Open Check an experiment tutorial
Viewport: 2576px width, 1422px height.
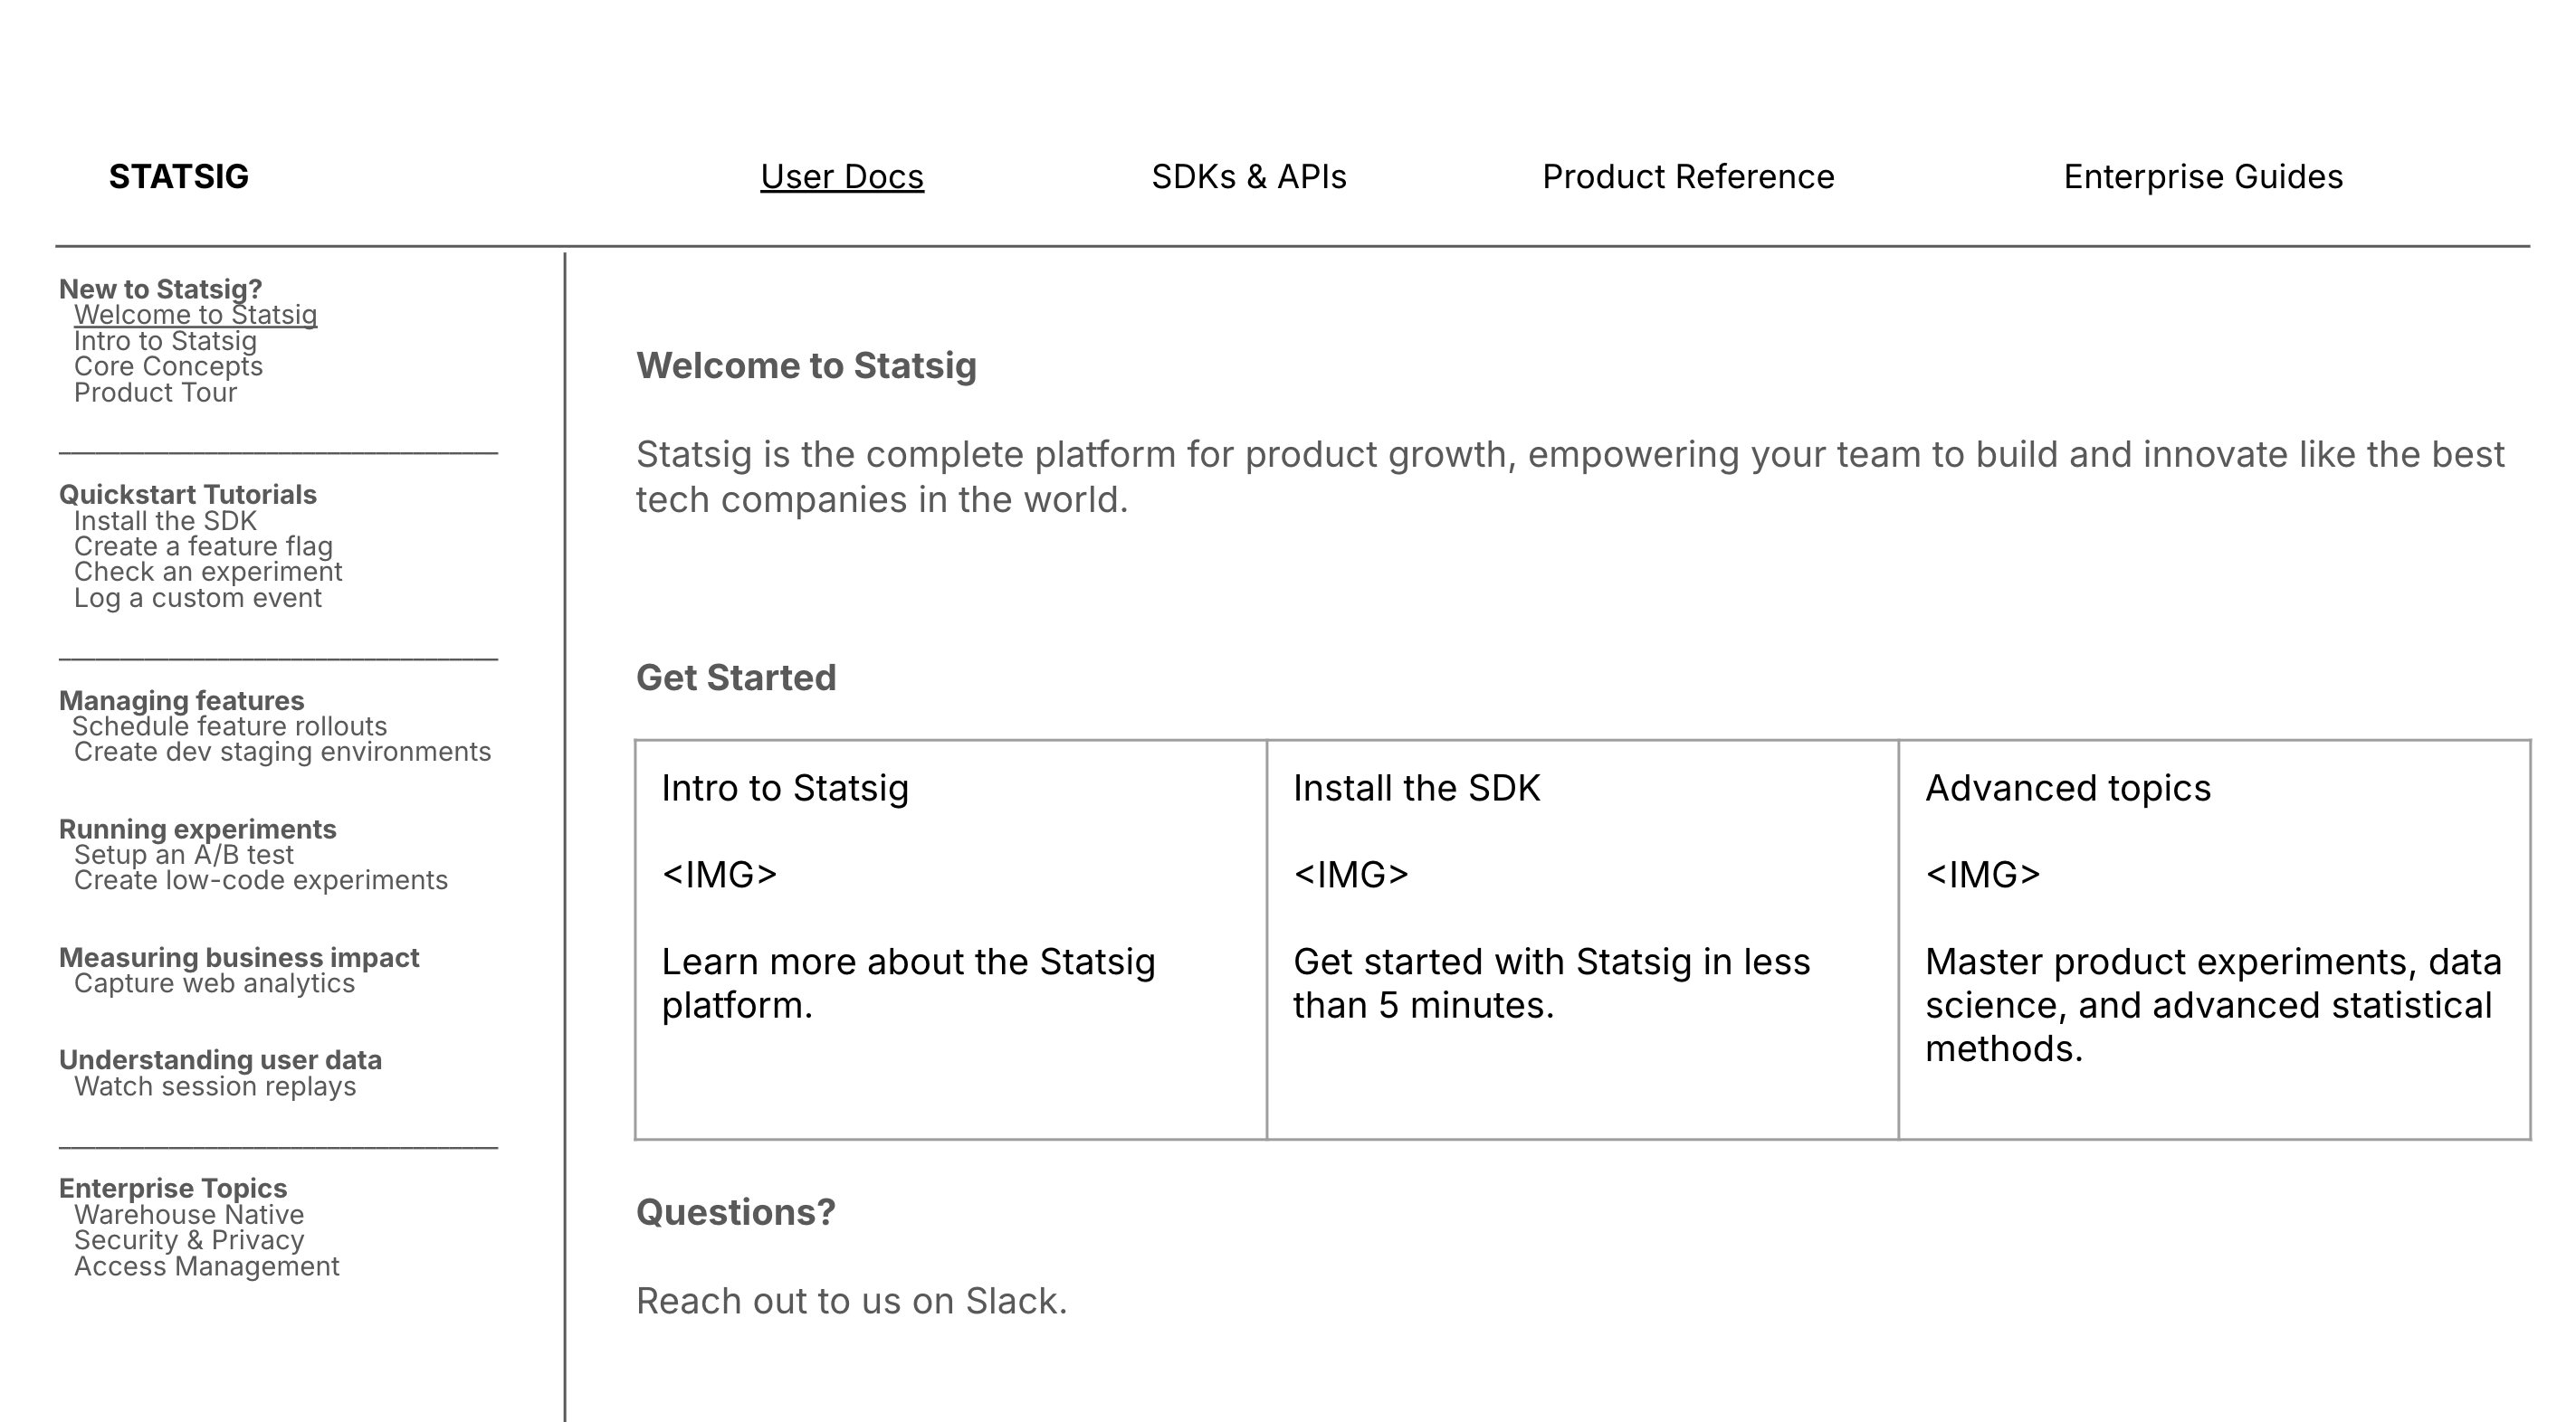tap(208, 572)
